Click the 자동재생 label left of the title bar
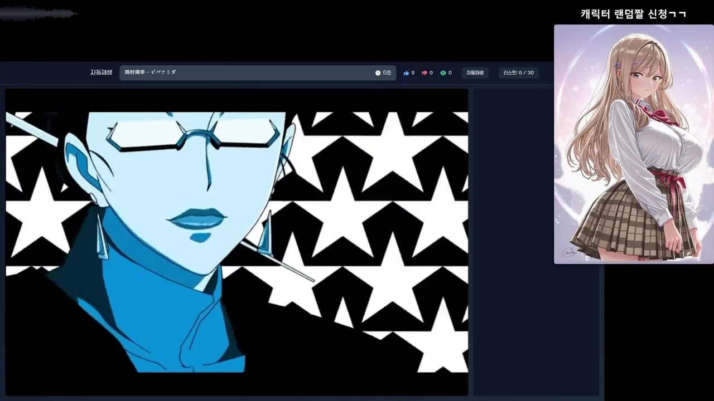Screen dimensions: 714x401 pyautogui.click(x=101, y=72)
